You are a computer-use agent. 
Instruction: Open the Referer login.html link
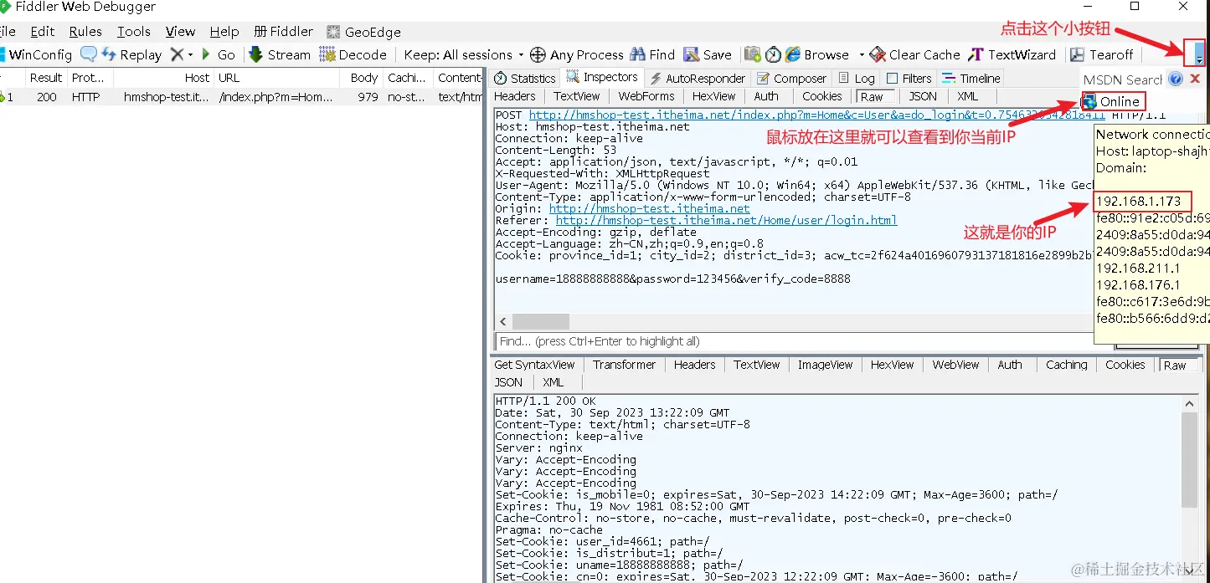pyautogui.click(x=726, y=220)
